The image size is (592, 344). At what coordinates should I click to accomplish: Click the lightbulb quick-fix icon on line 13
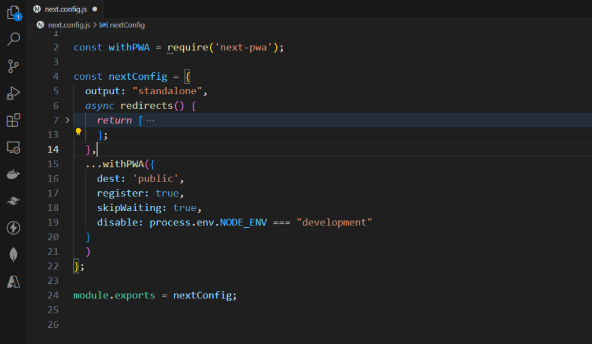click(78, 132)
